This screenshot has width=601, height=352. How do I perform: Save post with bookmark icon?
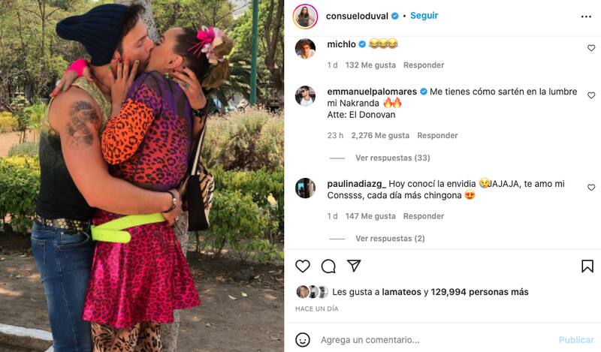pos(587,266)
